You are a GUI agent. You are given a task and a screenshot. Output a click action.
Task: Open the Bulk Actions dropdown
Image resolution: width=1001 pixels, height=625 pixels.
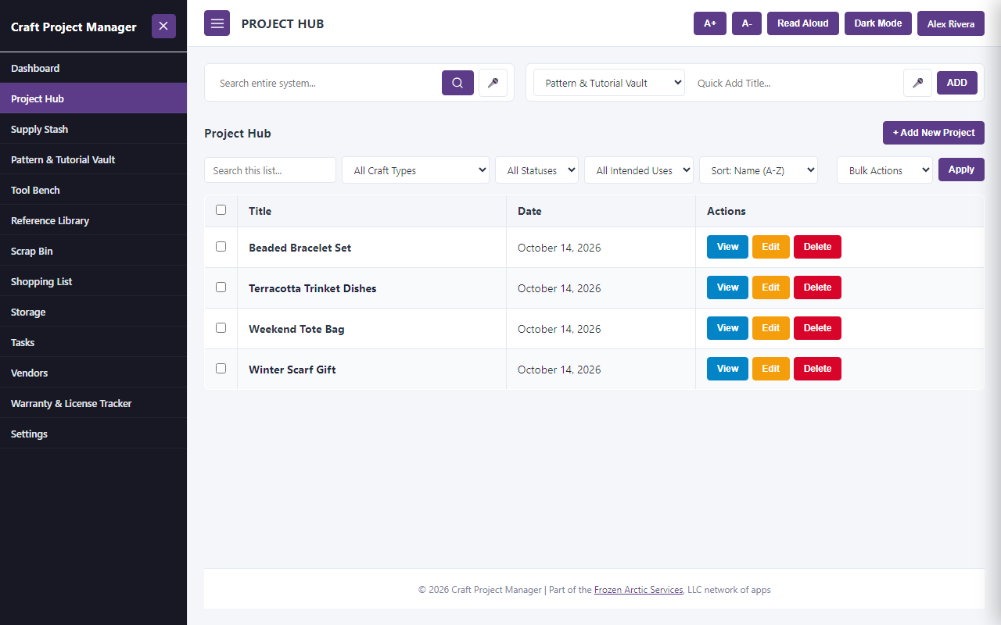click(884, 170)
